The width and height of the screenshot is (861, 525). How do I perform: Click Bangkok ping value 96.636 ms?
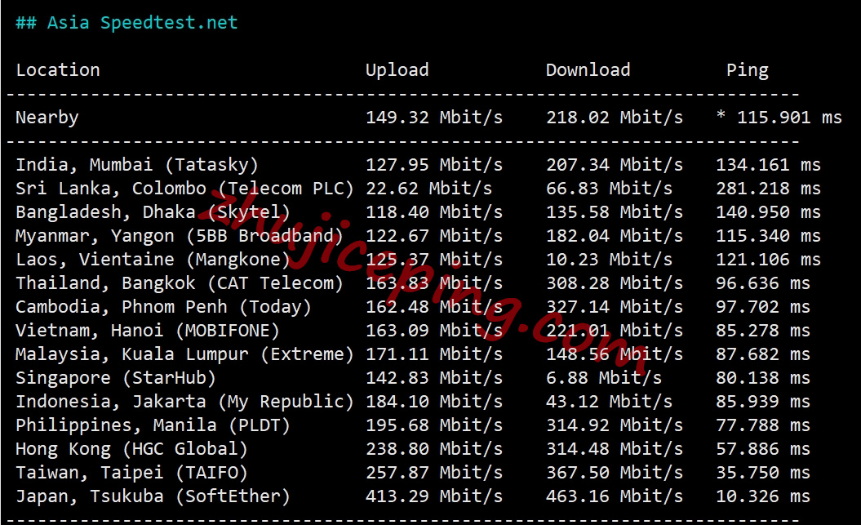pos(763,283)
